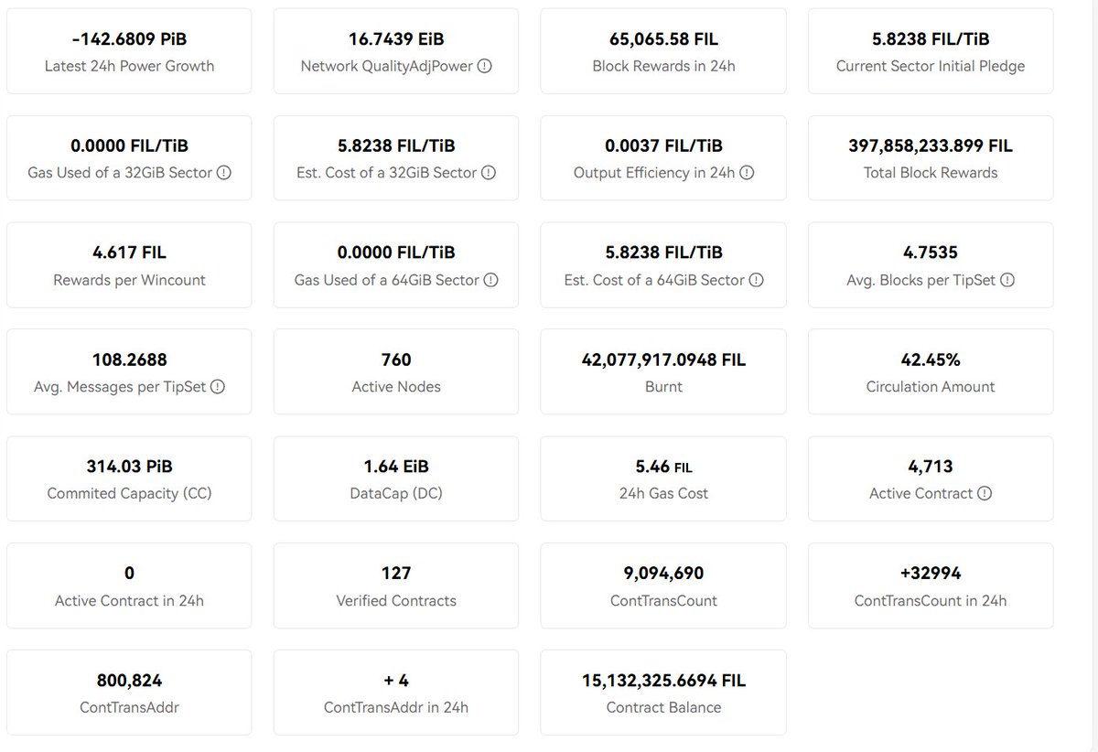
Task: Click info icon next to Est. Cost of a 64GiB Sector
Action: pos(756,280)
